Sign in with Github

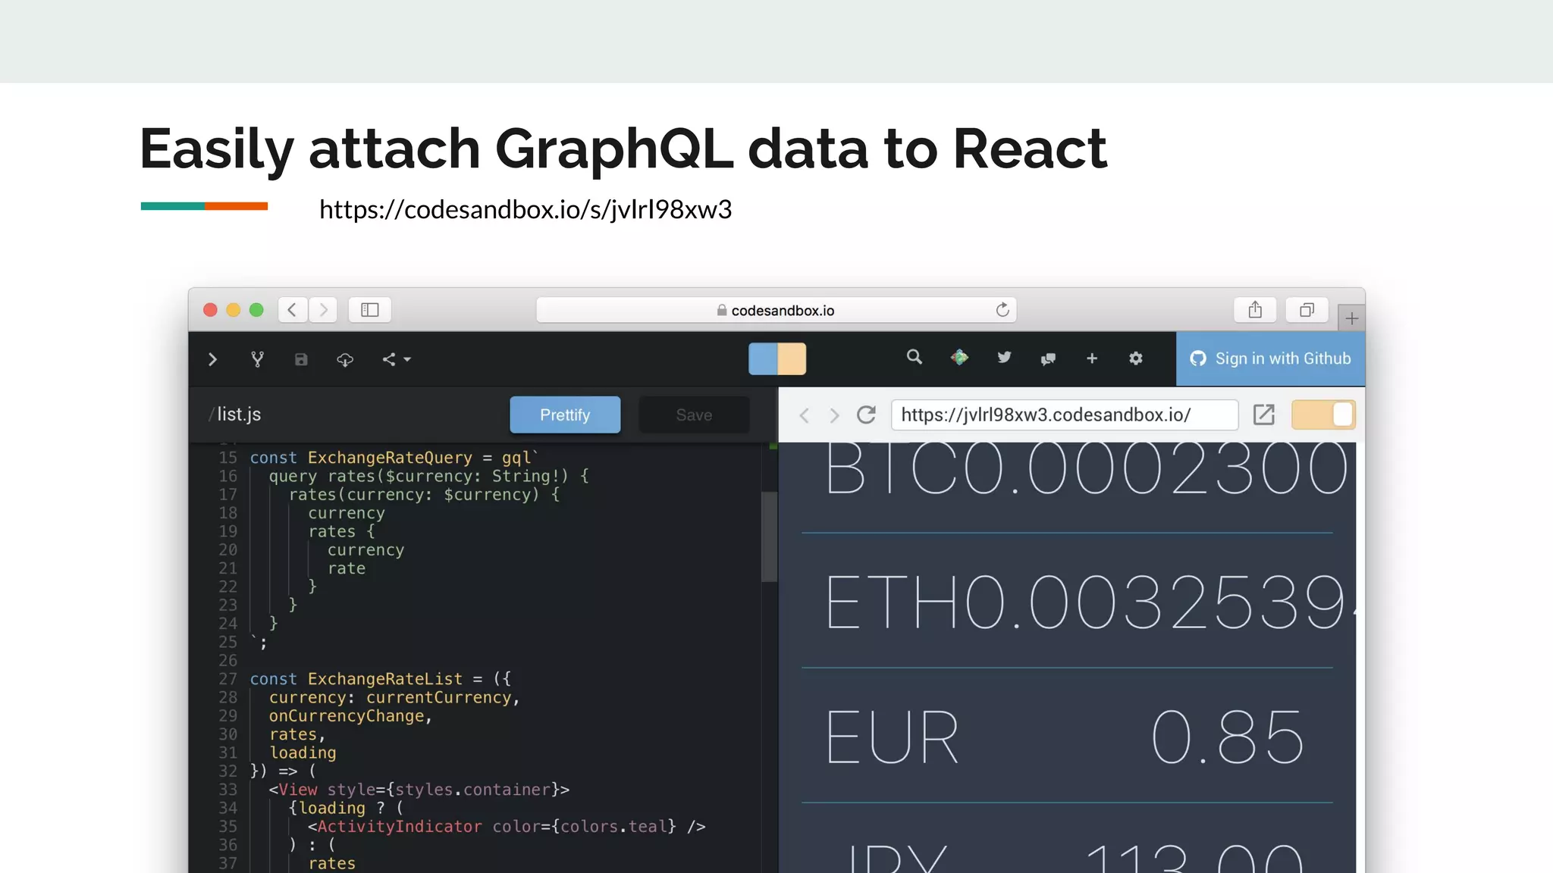tap(1270, 358)
